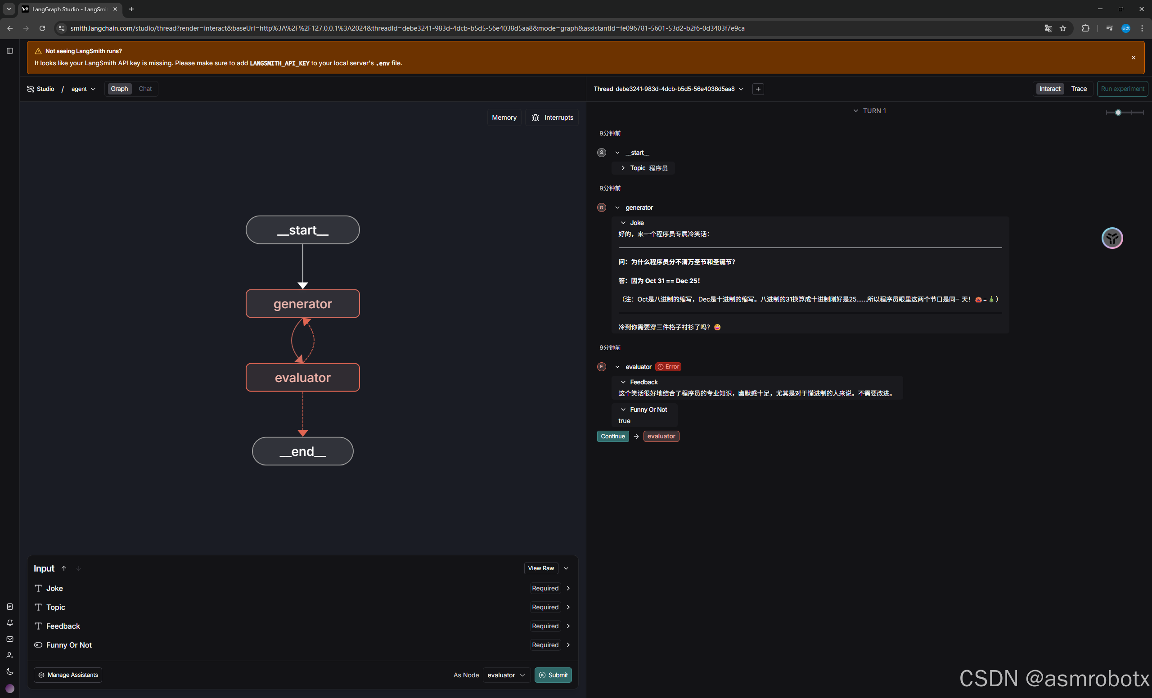This screenshot has width=1152, height=698.
Task: Click the browser back arrow
Action: [10, 28]
